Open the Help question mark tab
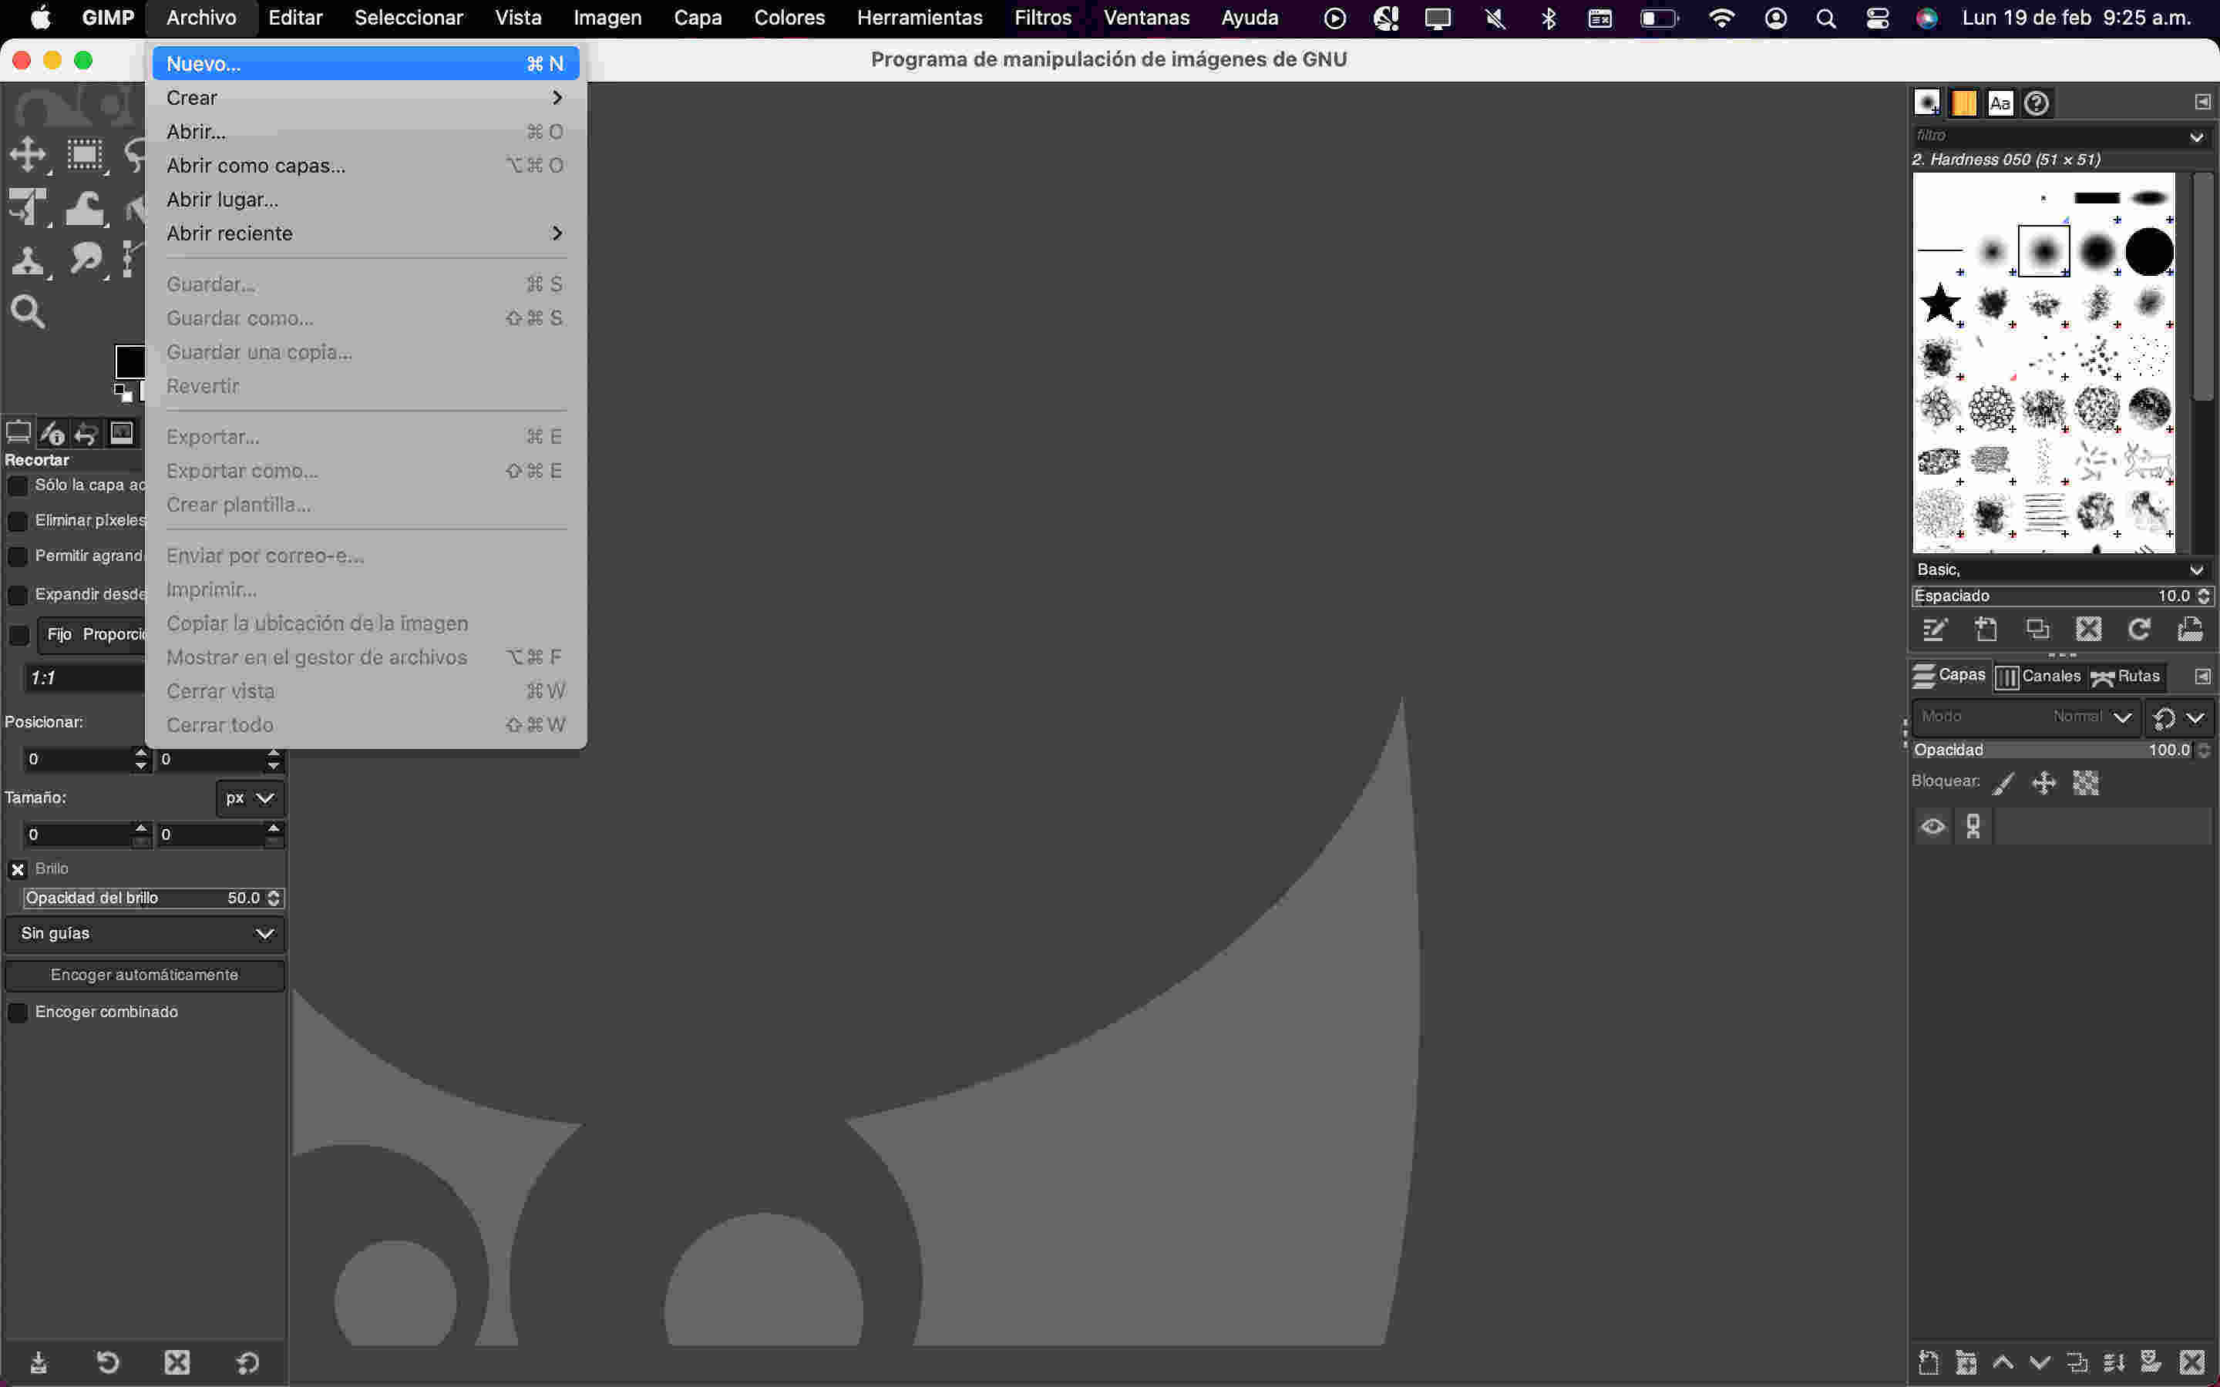2220x1387 pixels. point(2037,102)
